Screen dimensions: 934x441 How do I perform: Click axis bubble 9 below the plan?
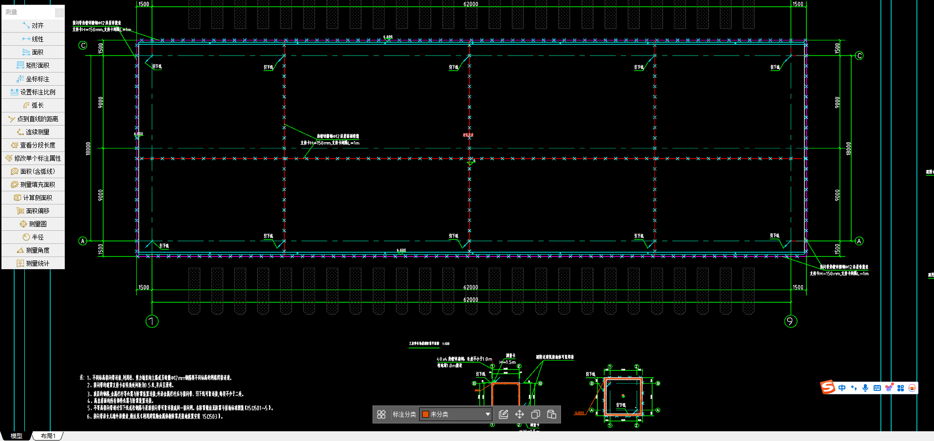click(x=790, y=321)
